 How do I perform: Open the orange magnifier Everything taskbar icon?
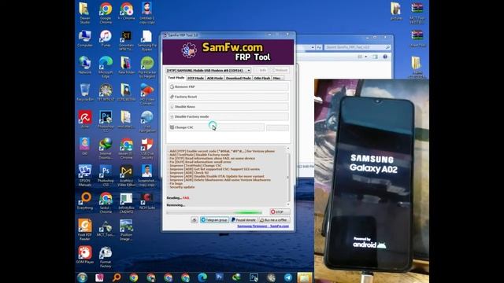coord(117,277)
